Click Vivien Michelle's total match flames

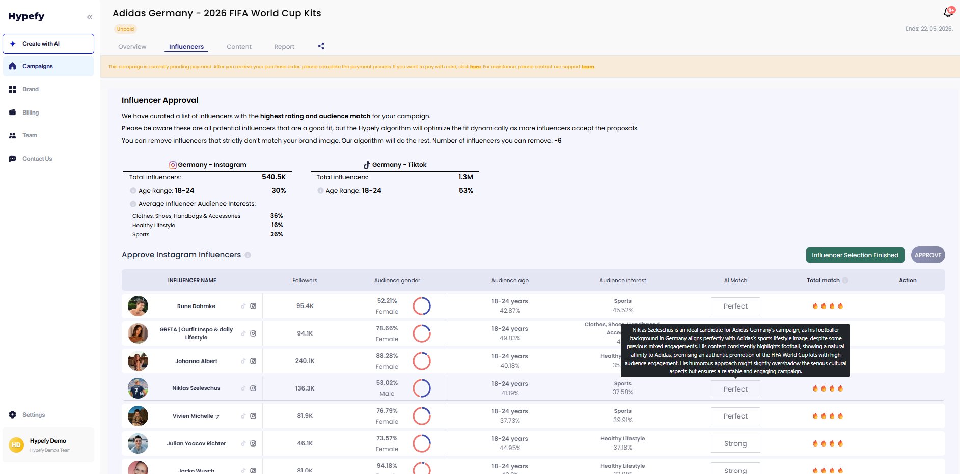[828, 416]
